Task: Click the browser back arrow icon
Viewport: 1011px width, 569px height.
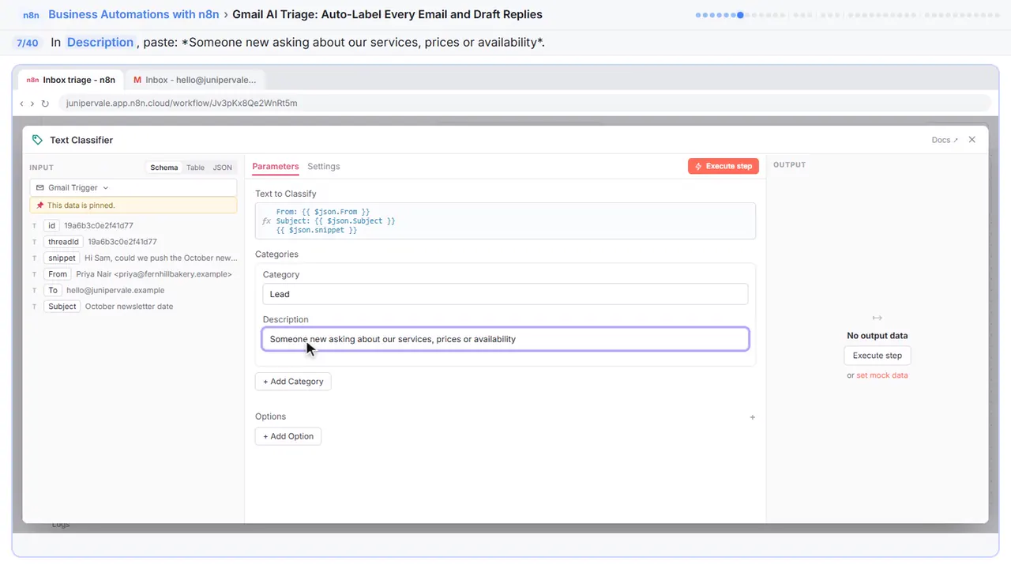Action: click(x=21, y=104)
